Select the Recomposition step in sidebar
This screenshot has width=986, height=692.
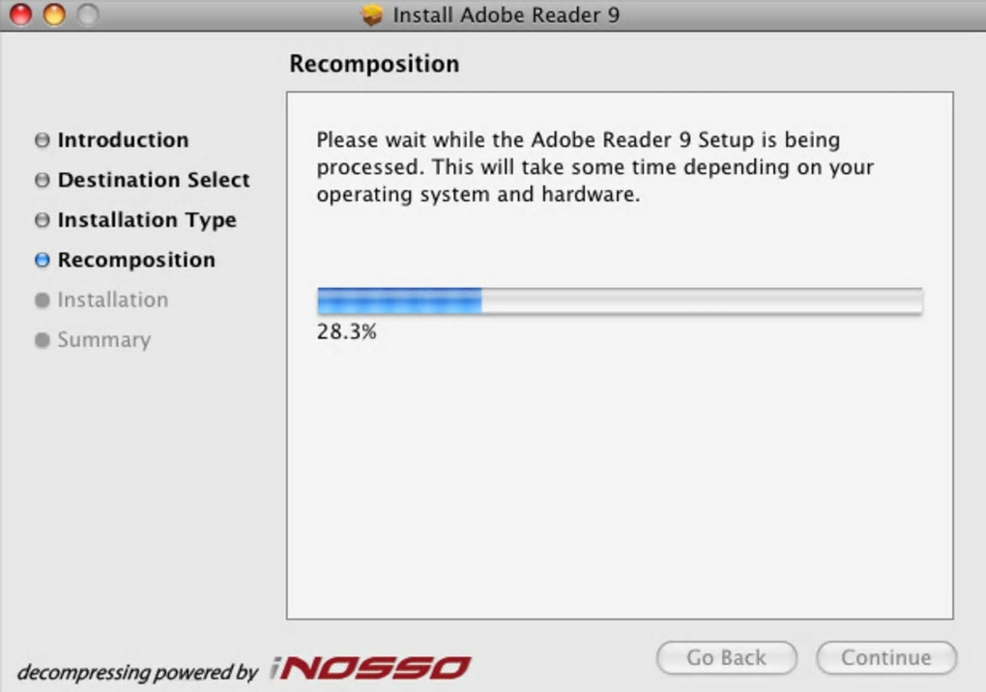[136, 260]
